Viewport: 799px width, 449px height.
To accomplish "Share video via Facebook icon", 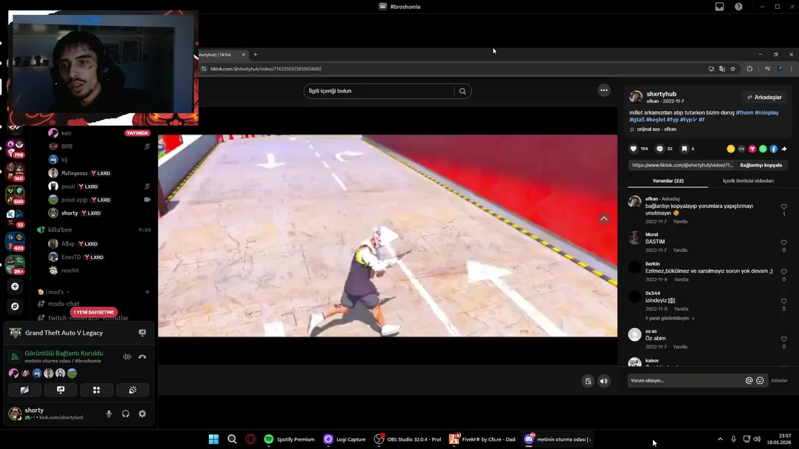I will pyautogui.click(x=773, y=149).
